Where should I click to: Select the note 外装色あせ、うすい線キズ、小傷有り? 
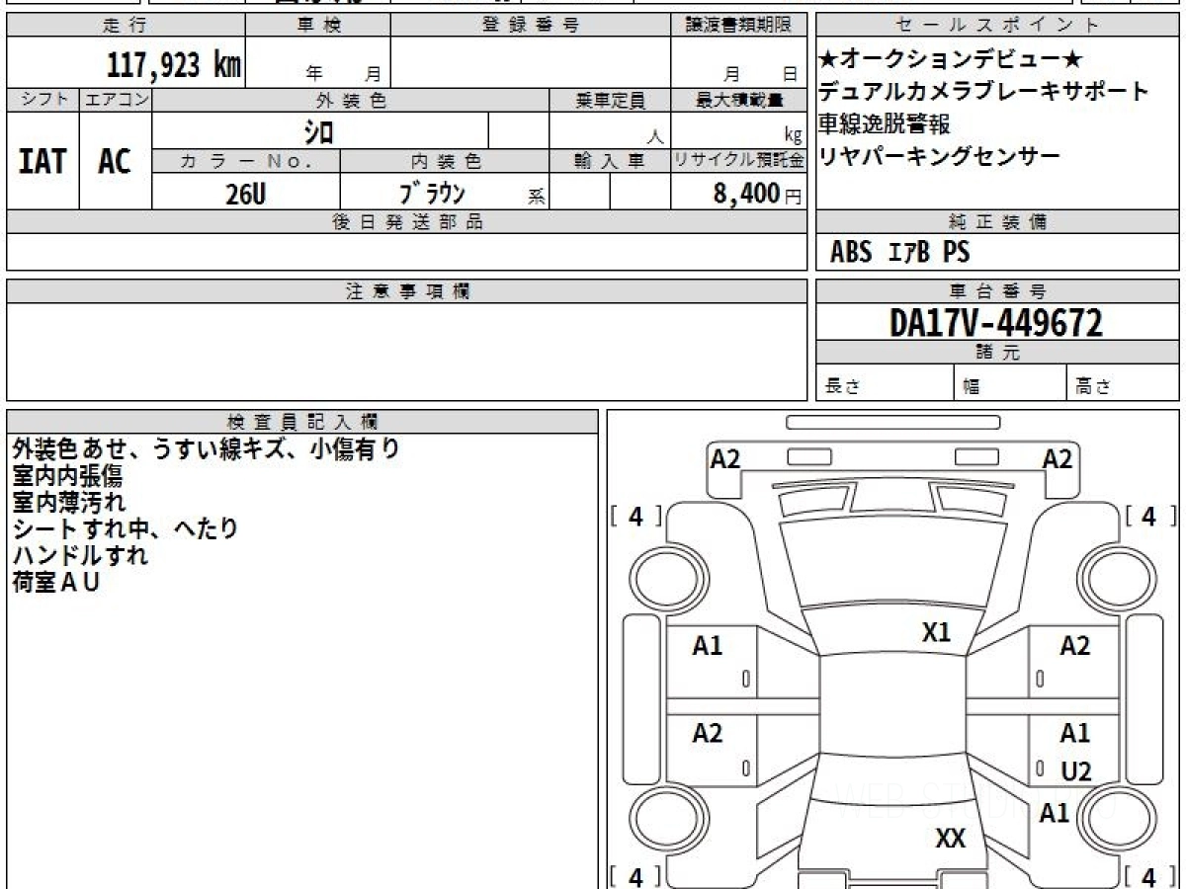[x=207, y=449]
